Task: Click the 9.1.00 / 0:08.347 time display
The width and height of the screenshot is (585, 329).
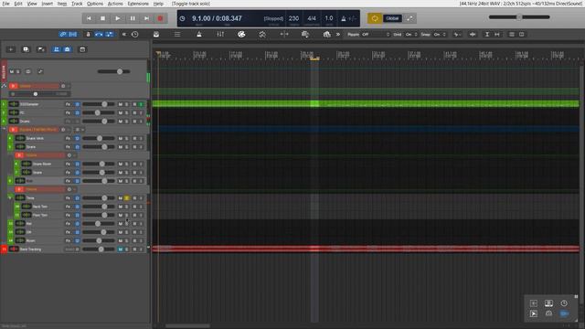Action: click(217, 18)
